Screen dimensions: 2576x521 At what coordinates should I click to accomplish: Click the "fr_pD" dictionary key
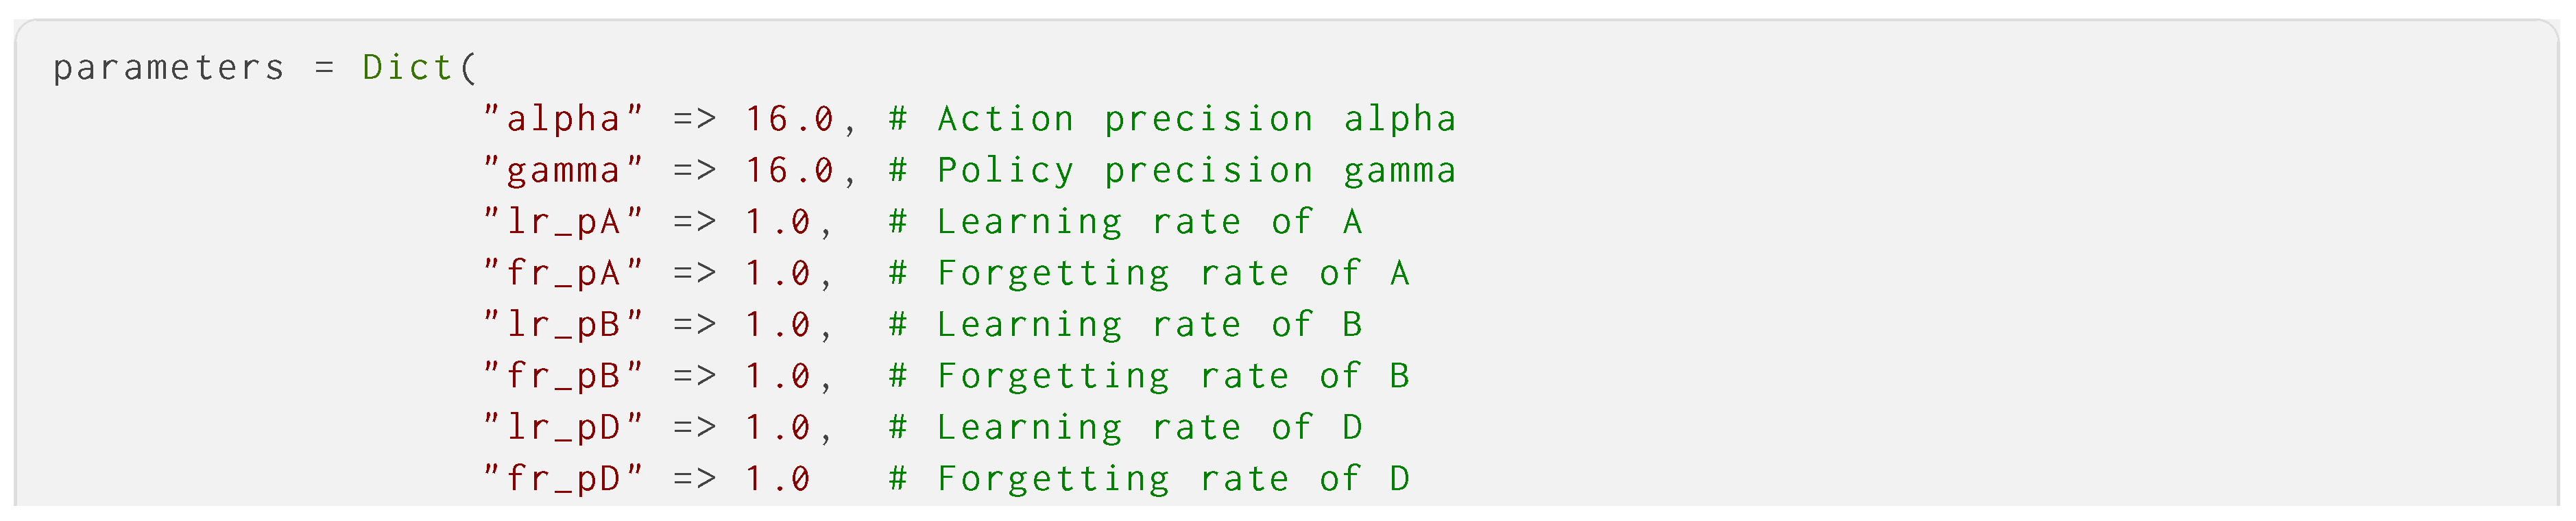[x=563, y=479]
